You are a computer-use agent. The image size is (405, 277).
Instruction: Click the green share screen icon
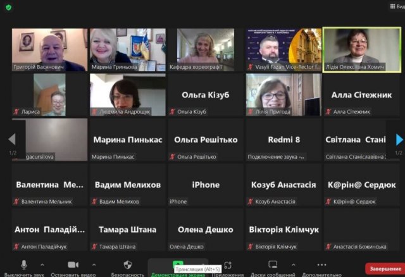[177, 264]
